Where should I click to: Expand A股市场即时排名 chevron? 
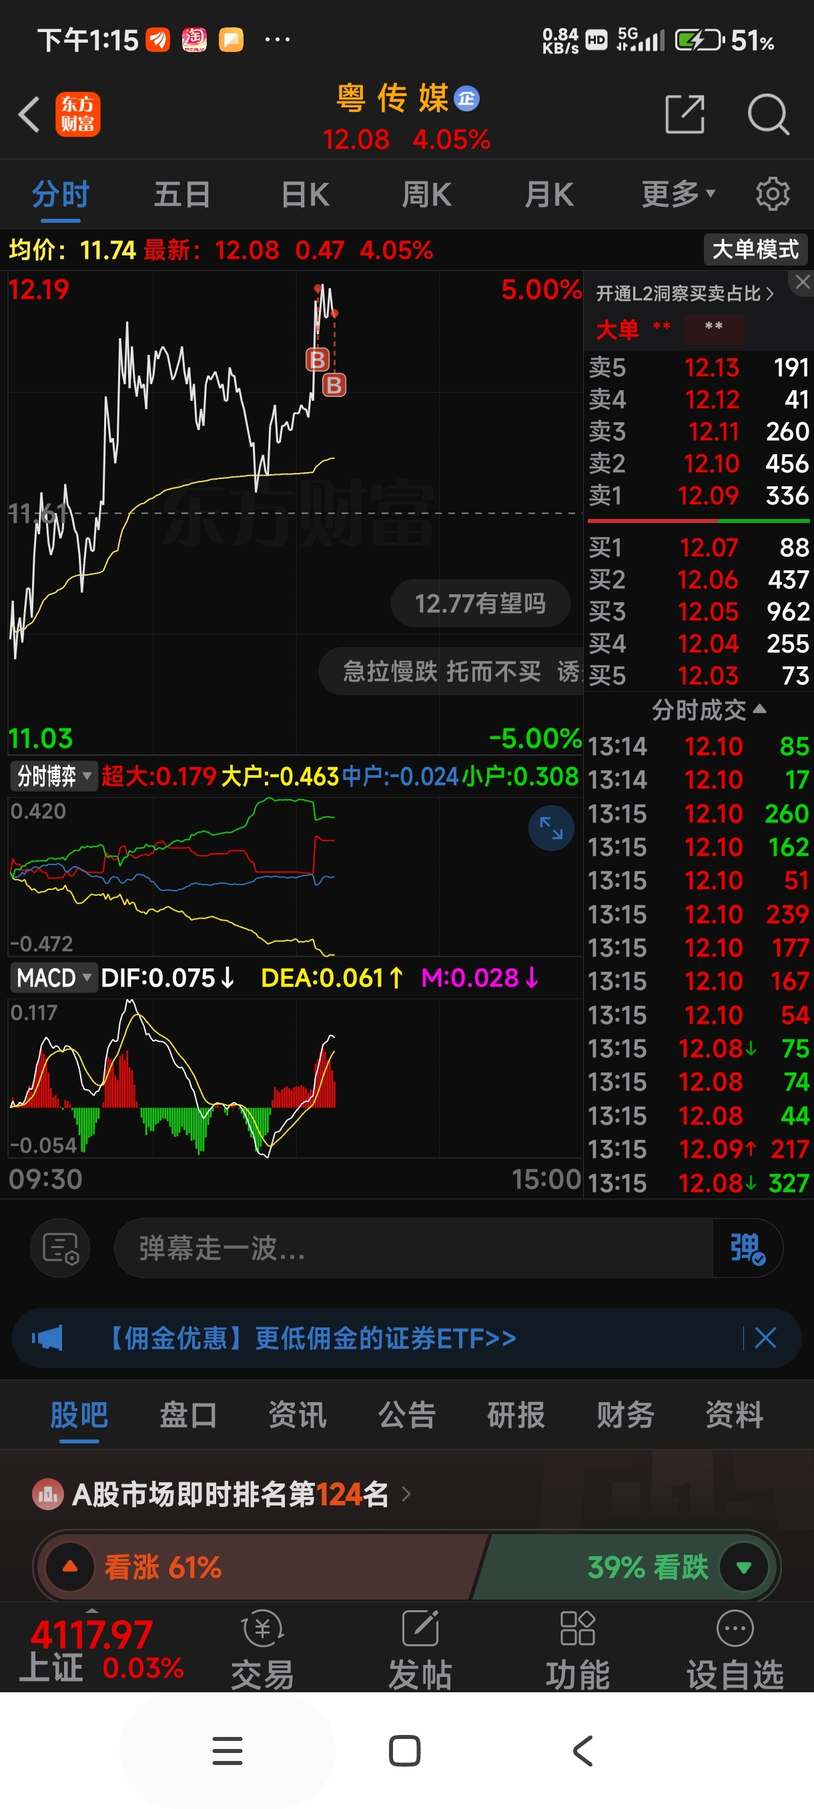[x=406, y=1493]
